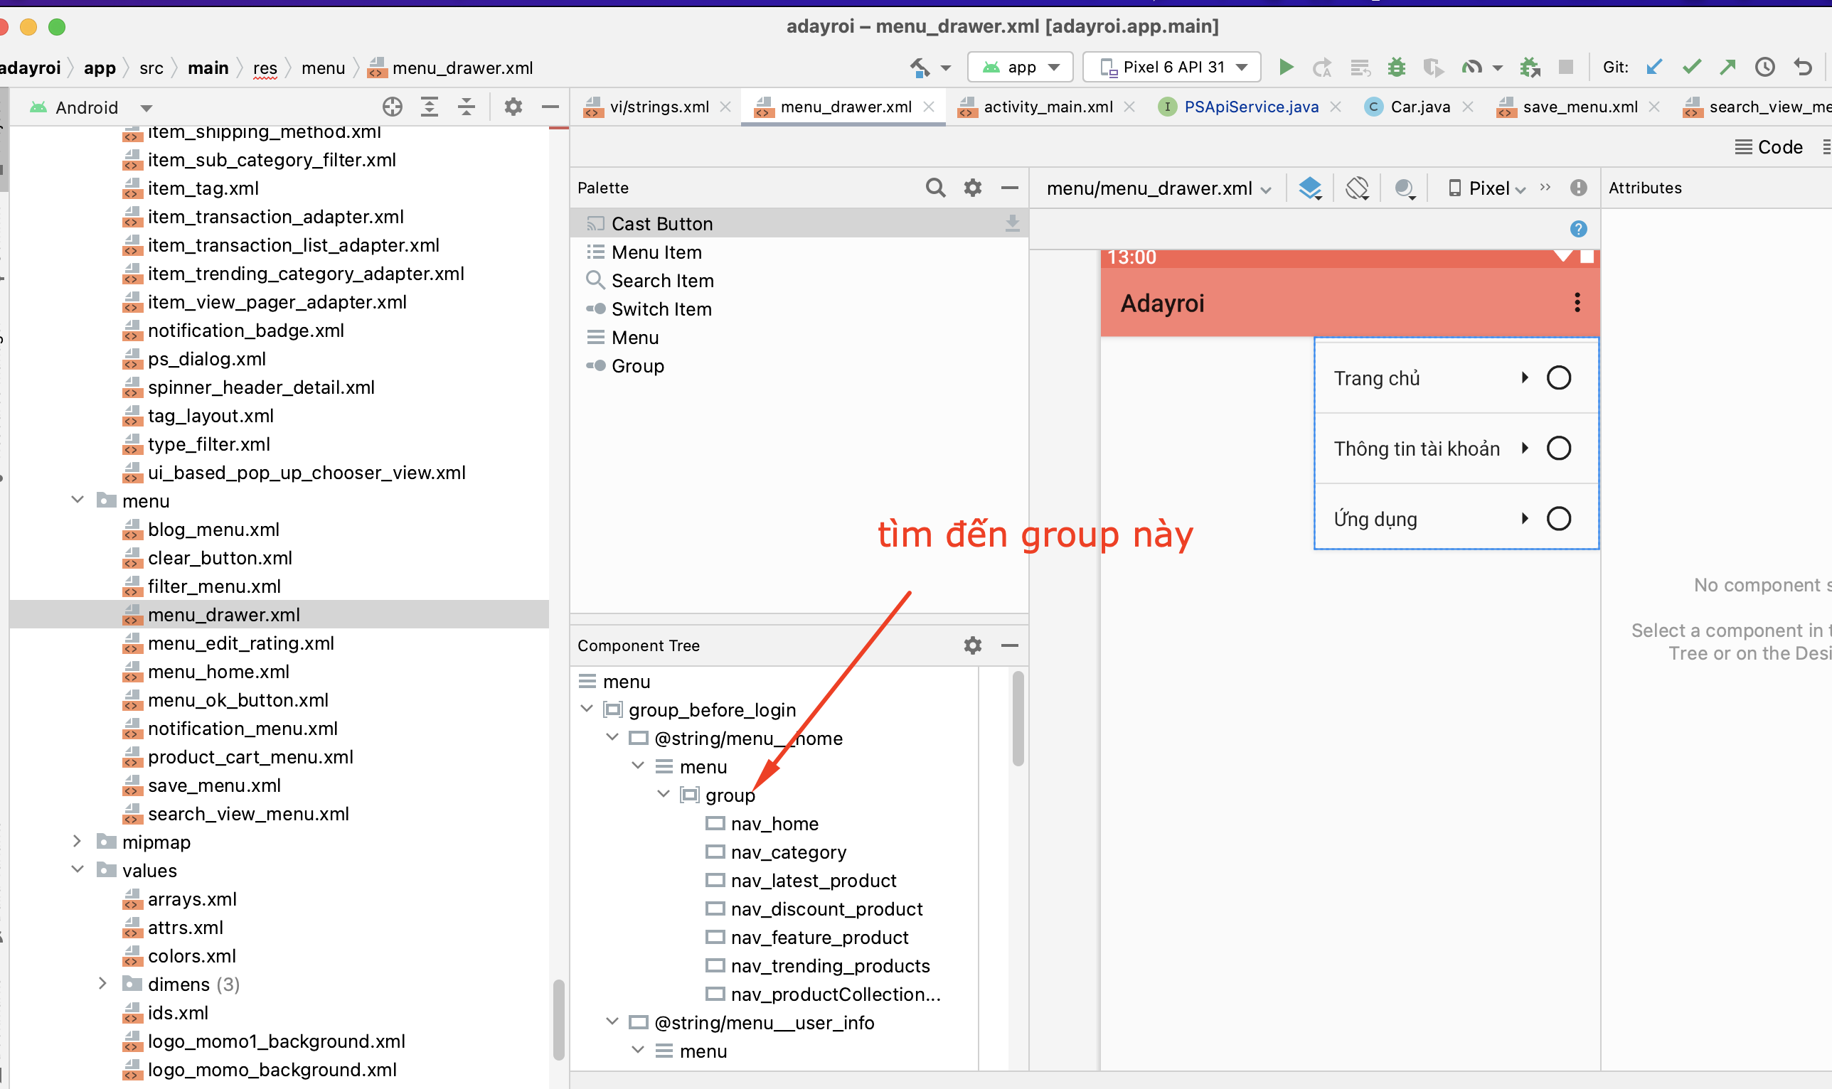Click the Profile app gauge icon
This screenshot has height=1089, width=1832.
coord(1471,68)
